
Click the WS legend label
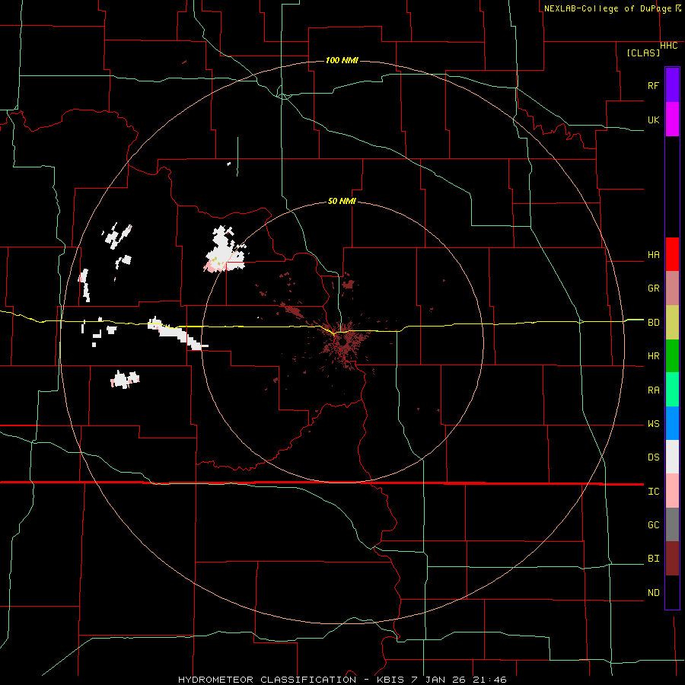pos(653,424)
